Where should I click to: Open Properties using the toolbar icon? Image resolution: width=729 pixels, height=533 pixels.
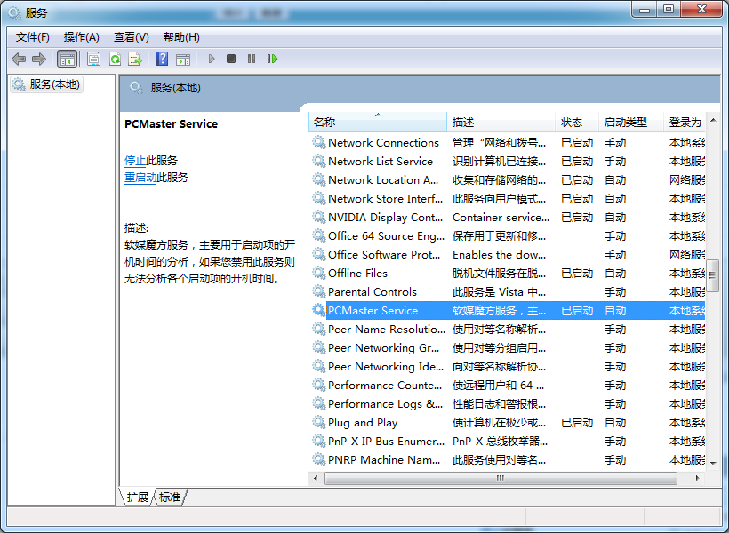[x=93, y=59]
